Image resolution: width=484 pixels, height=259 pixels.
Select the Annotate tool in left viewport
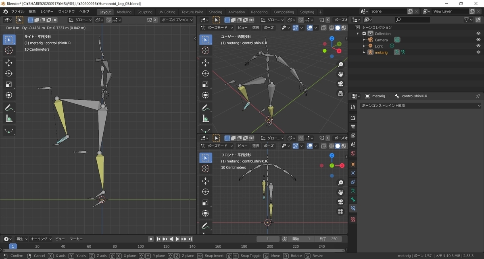tap(9, 107)
